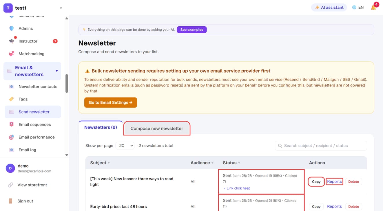Click Go to Email Settings

[111, 102]
